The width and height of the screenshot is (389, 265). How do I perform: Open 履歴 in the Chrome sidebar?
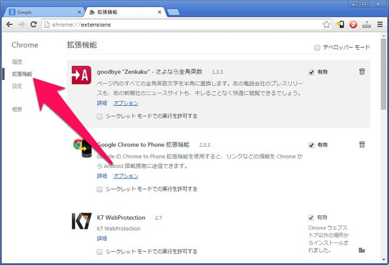(x=17, y=62)
